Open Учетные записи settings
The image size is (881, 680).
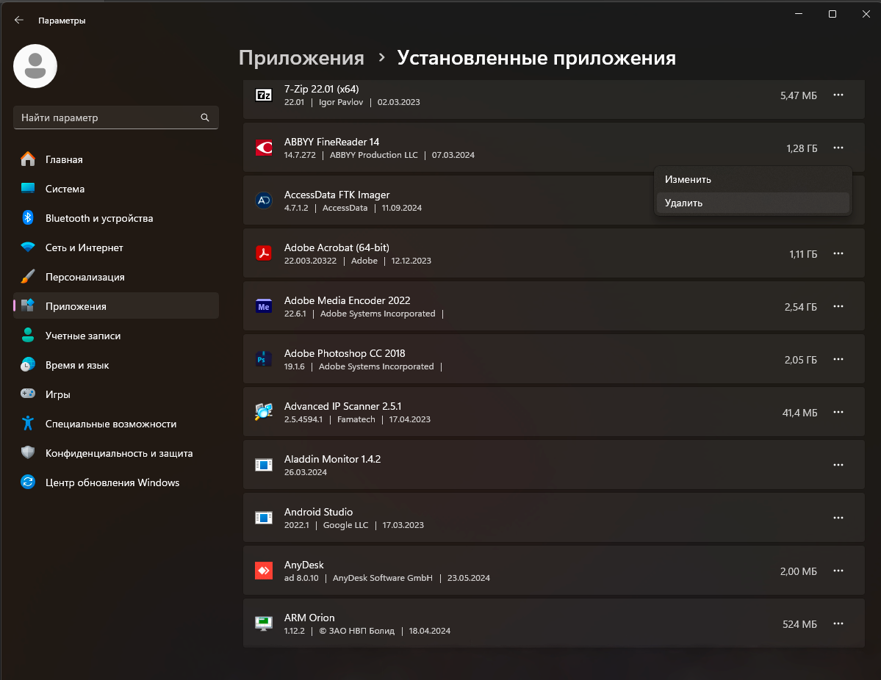pos(116,336)
